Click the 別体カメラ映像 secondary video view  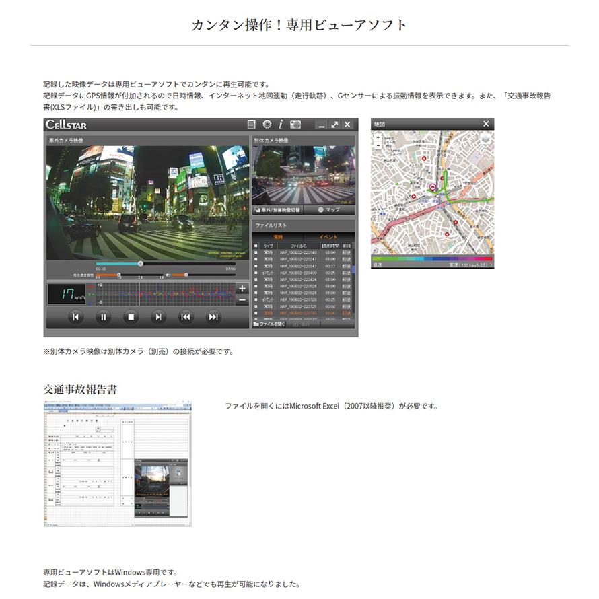(x=304, y=176)
